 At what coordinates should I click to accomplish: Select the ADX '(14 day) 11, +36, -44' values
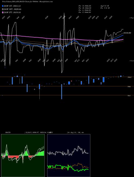pyautogui.click(x=75, y=132)
